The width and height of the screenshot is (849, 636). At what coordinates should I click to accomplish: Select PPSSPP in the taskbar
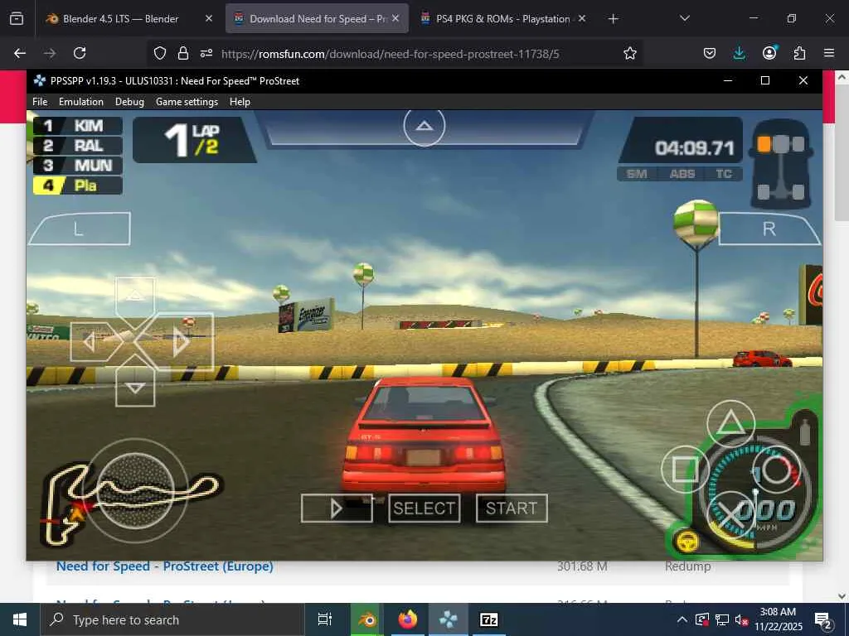pyautogui.click(x=449, y=619)
